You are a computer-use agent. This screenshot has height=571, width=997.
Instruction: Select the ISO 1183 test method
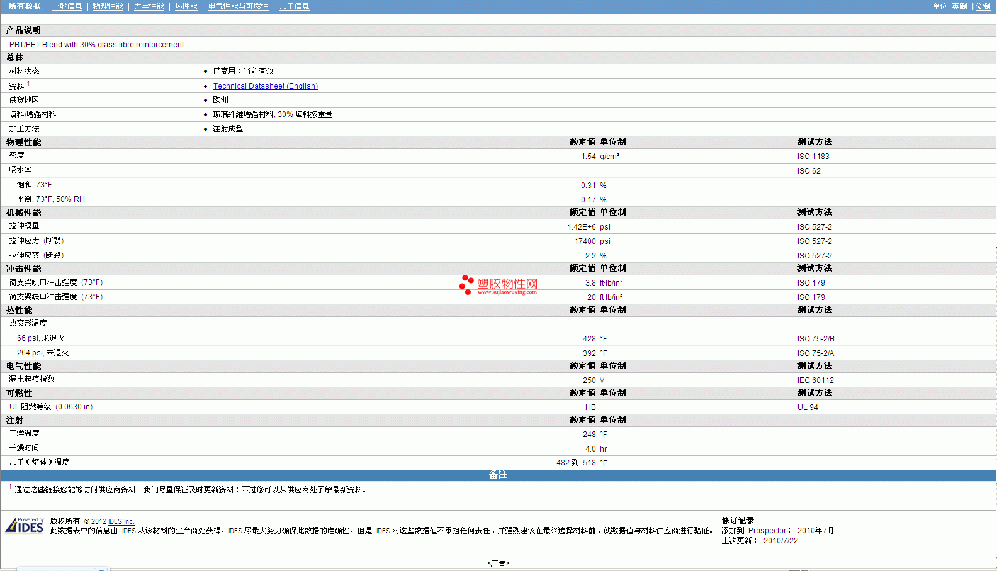pyautogui.click(x=813, y=157)
